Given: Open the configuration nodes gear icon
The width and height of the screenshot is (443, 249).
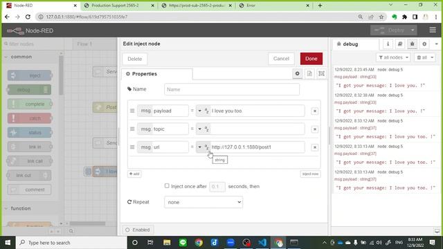Looking at the screenshot, I should 424,44.
